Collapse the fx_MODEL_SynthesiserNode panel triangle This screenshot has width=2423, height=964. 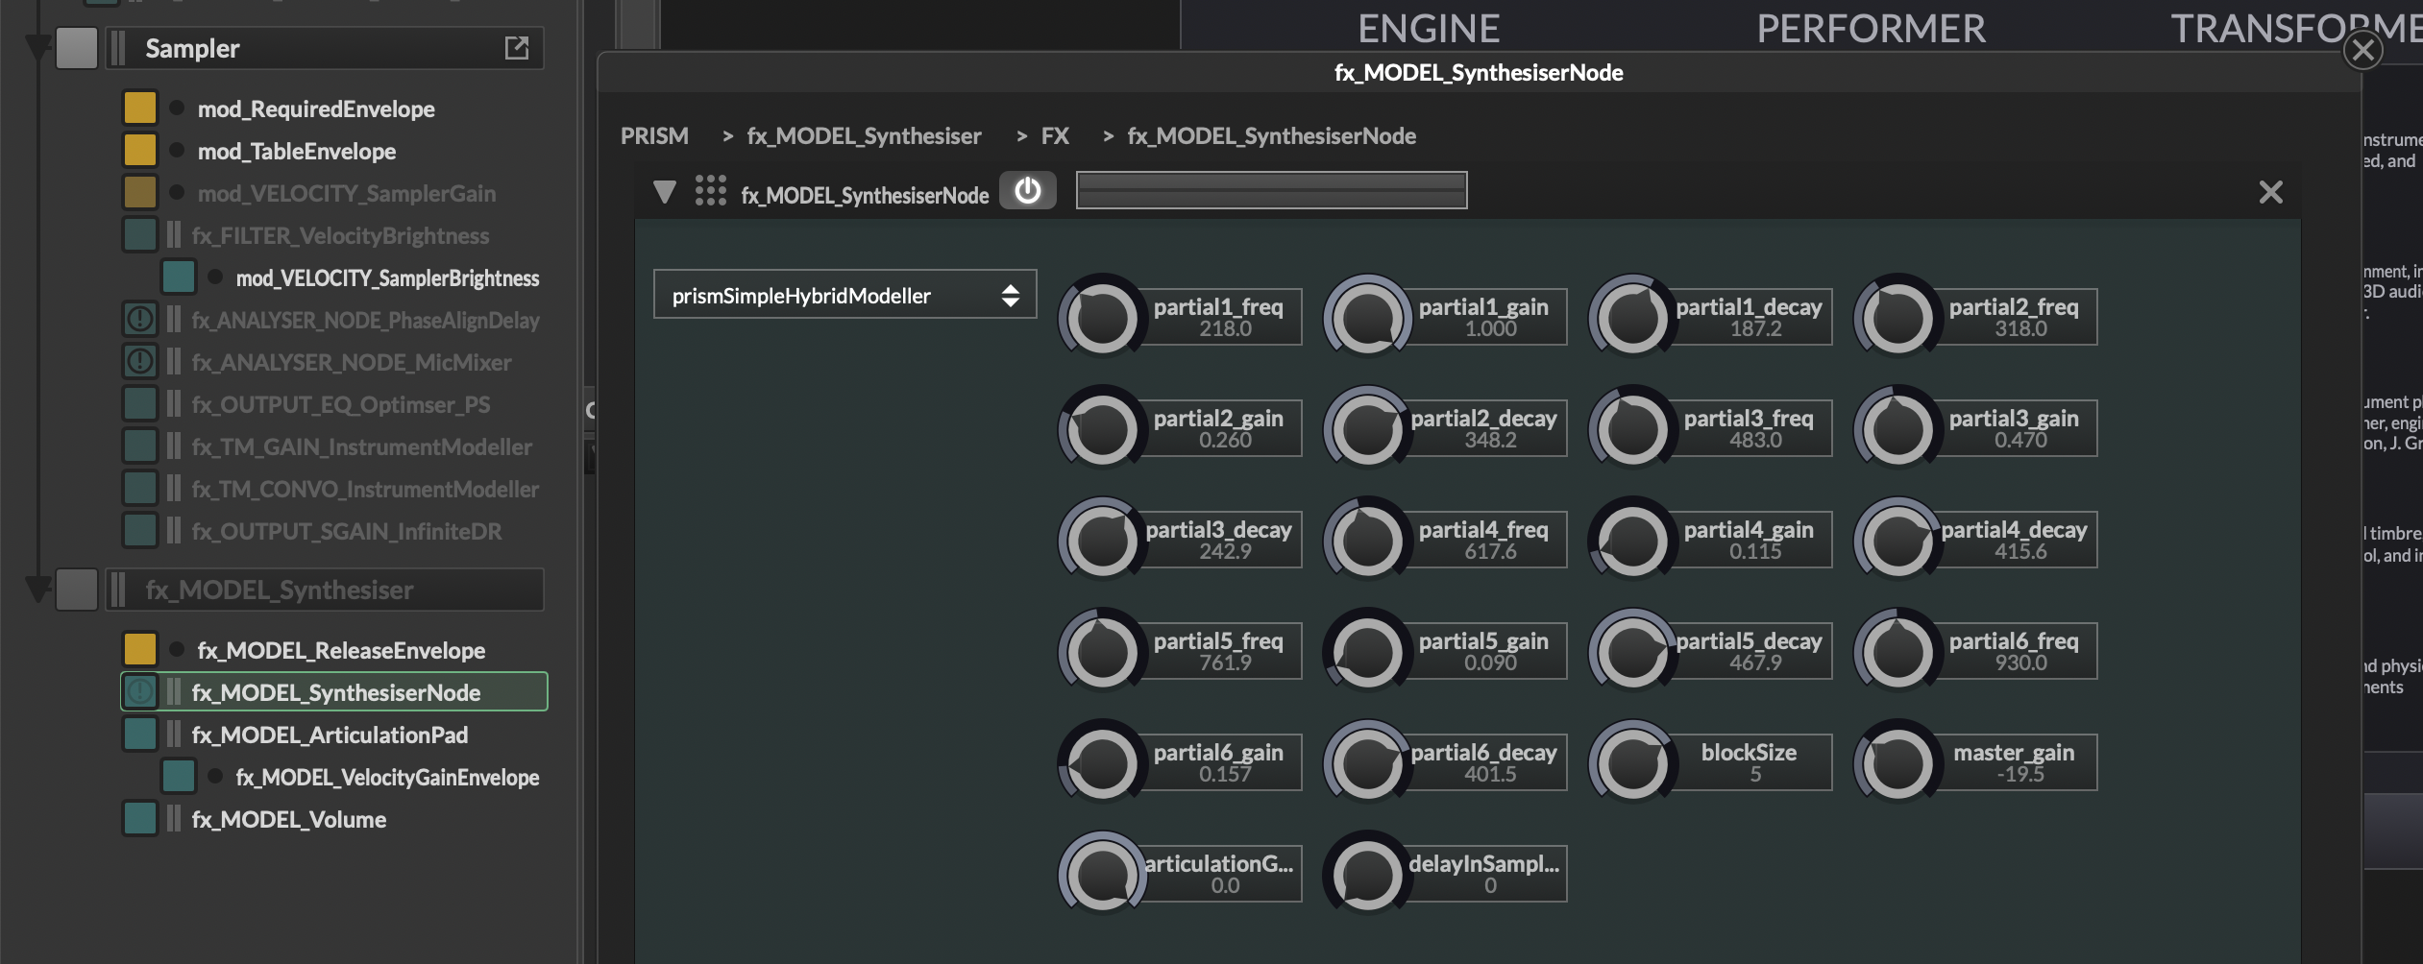pos(664,192)
